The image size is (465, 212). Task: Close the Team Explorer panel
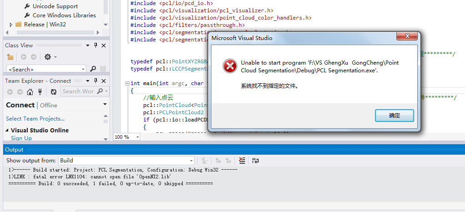(104, 81)
